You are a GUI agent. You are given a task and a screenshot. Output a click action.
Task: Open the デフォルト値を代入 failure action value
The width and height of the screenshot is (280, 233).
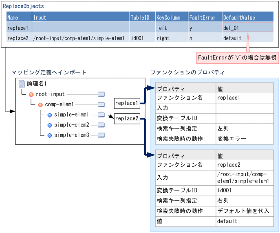(244, 211)
